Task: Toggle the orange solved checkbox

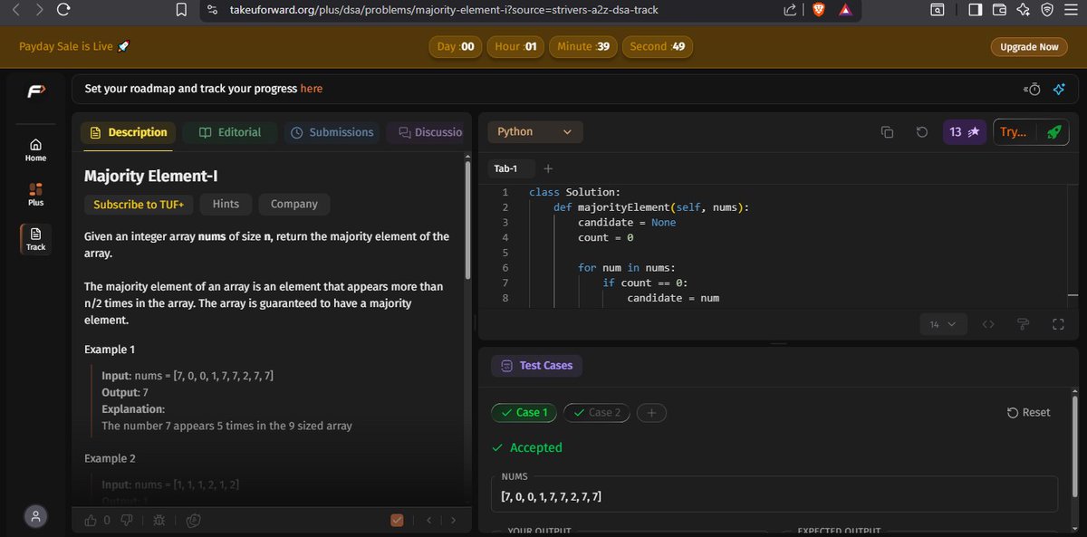Action: (397, 520)
